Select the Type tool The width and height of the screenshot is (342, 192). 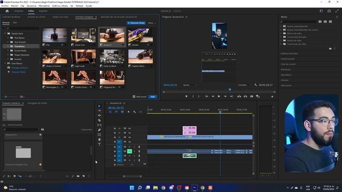[99, 144]
